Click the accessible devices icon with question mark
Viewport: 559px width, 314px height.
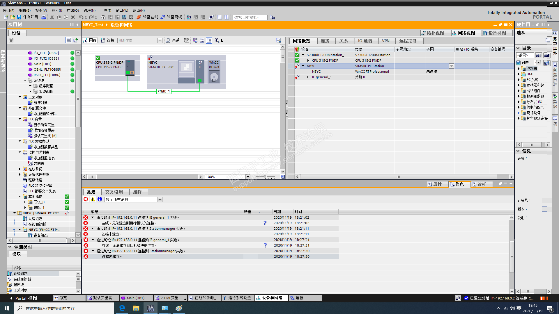189,17
